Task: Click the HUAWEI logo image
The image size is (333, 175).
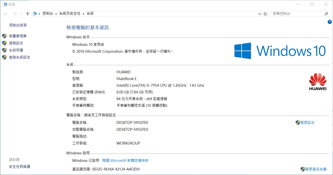Action: [317, 82]
